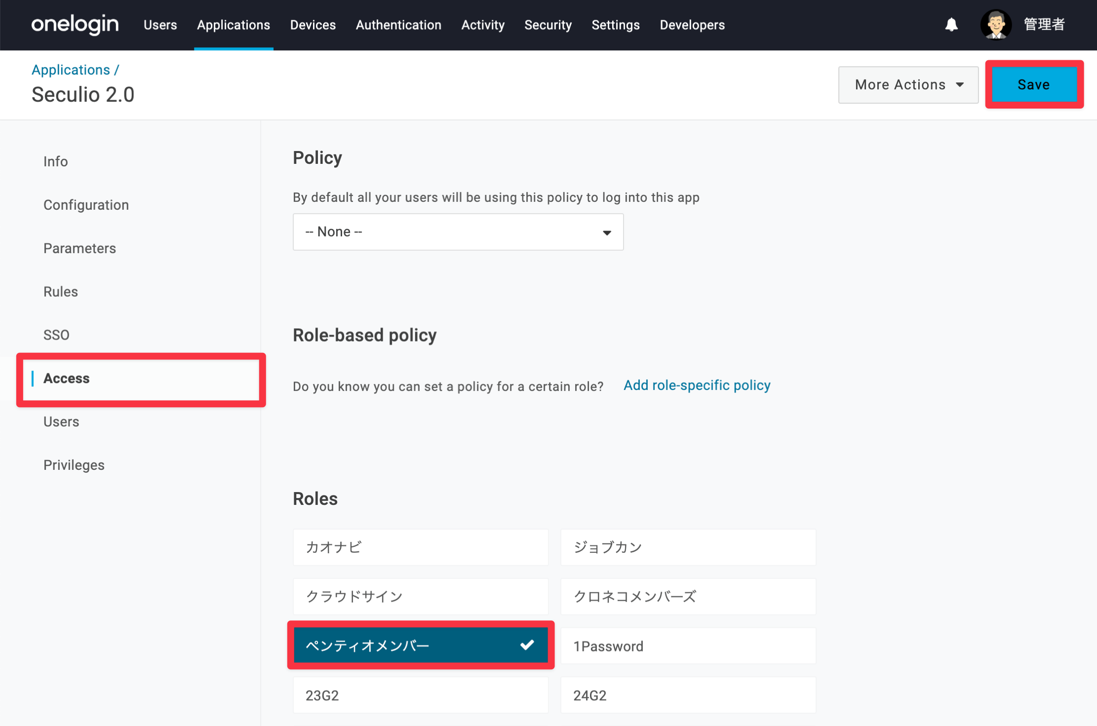Screen dimensions: 1097x726
Task: Switch to the Rules tab
Action: tap(60, 292)
